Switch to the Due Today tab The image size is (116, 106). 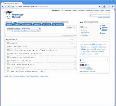[x=46, y=25]
